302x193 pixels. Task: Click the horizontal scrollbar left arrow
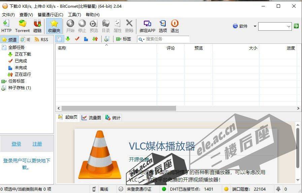(x=59, y=108)
